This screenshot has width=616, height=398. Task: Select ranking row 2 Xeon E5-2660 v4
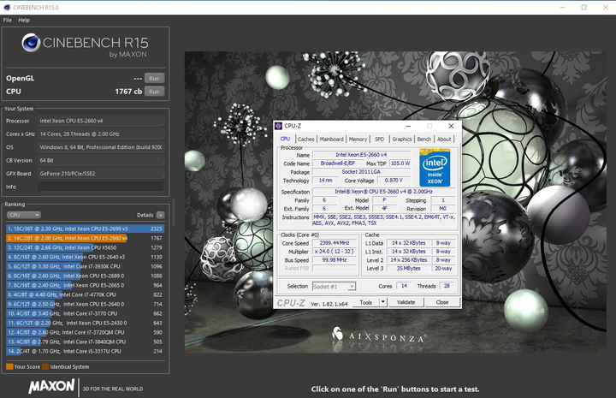point(85,238)
